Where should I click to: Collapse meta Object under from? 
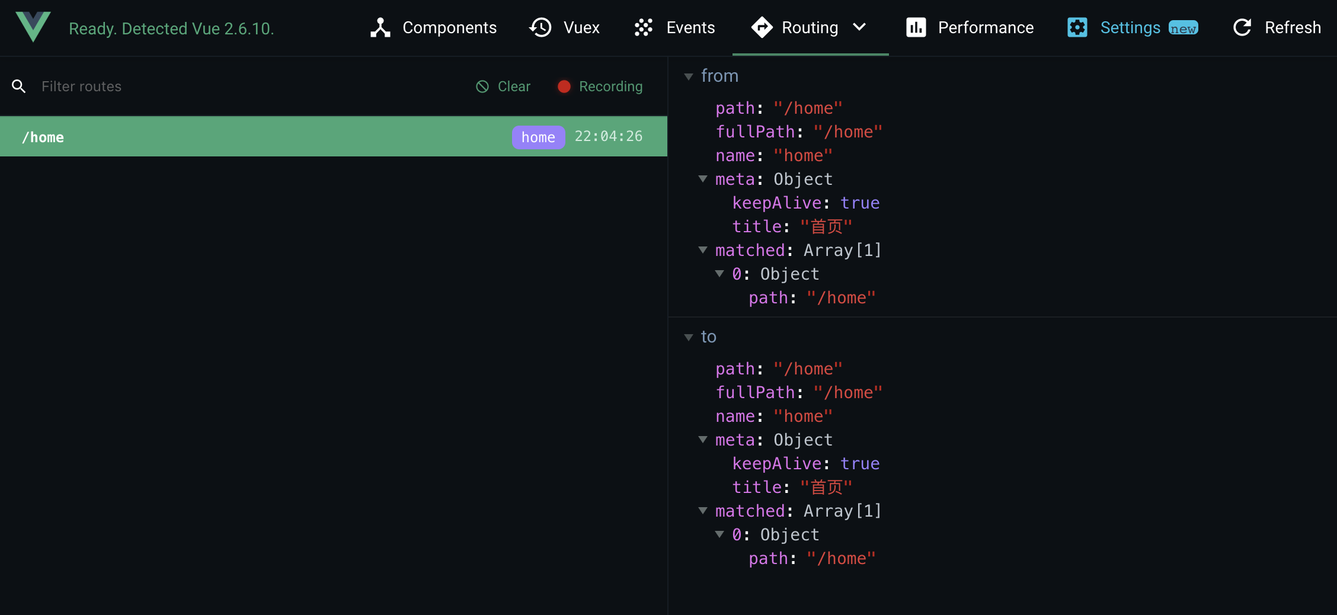point(703,179)
